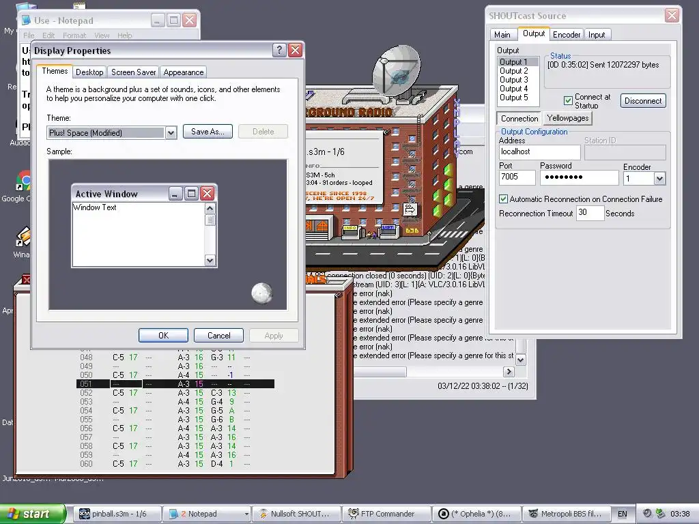Click the Delete theme button
This screenshot has height=524, width=699.
(x=263, y=132)
